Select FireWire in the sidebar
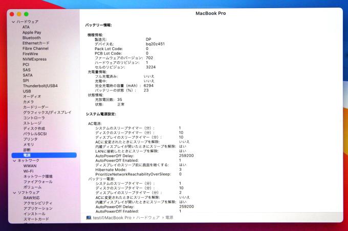This screenshot has width=348, height=231. [30, 54]
